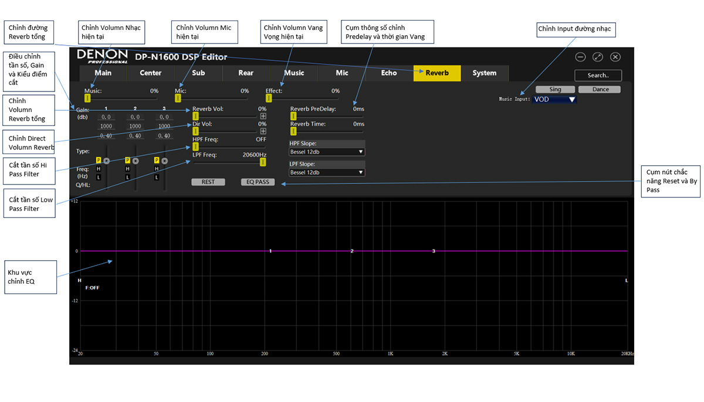
Task: Click the band 1 gain value field
Action: coord(106,117)
